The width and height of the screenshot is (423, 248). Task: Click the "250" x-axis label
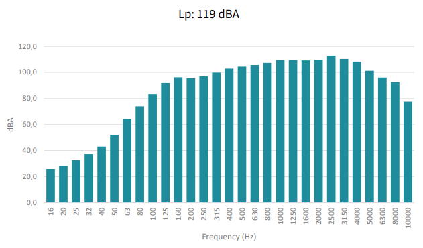point(204,213)
